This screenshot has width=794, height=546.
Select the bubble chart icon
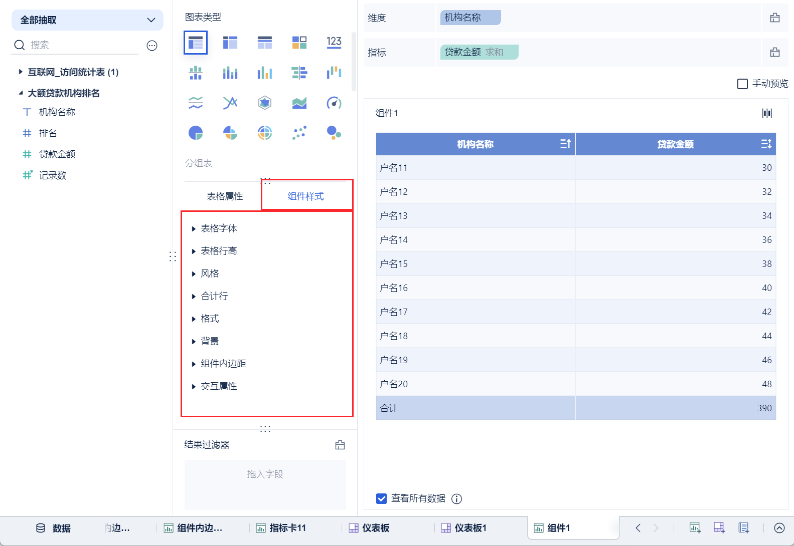coord(334,133)
